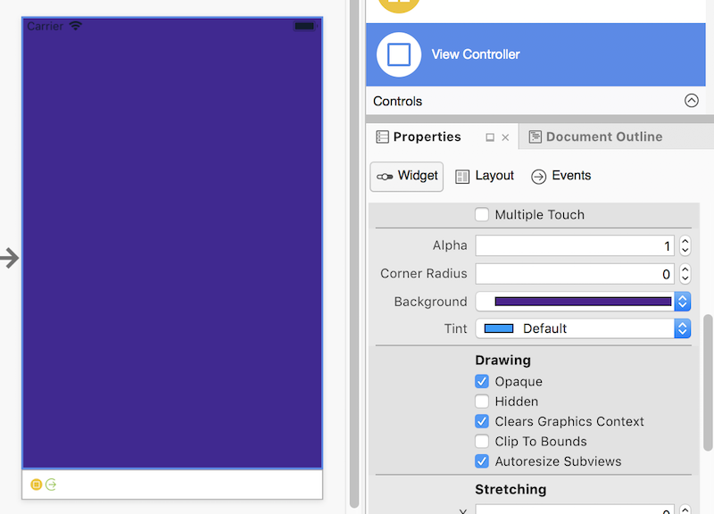Uncheck Autoresize Subviews checkbox
Viewport: 714px width, 514px height.
coord(482,461)
